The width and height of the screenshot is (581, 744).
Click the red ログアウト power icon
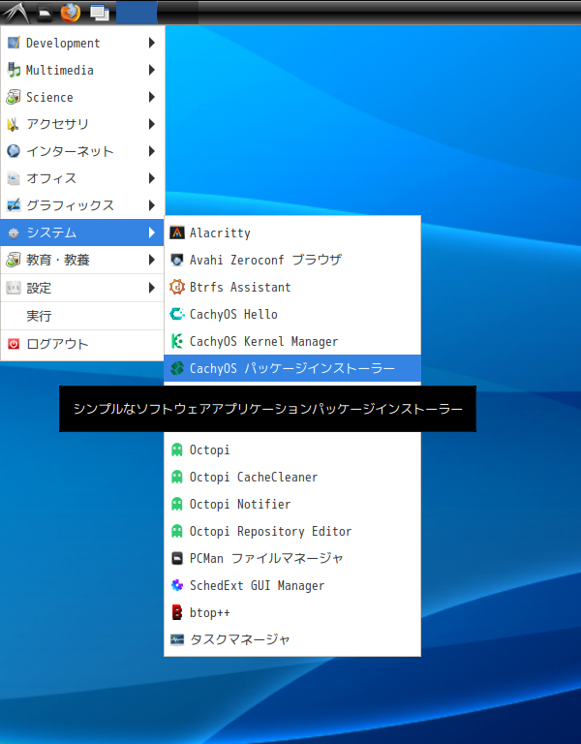click(x=14, y=344)
